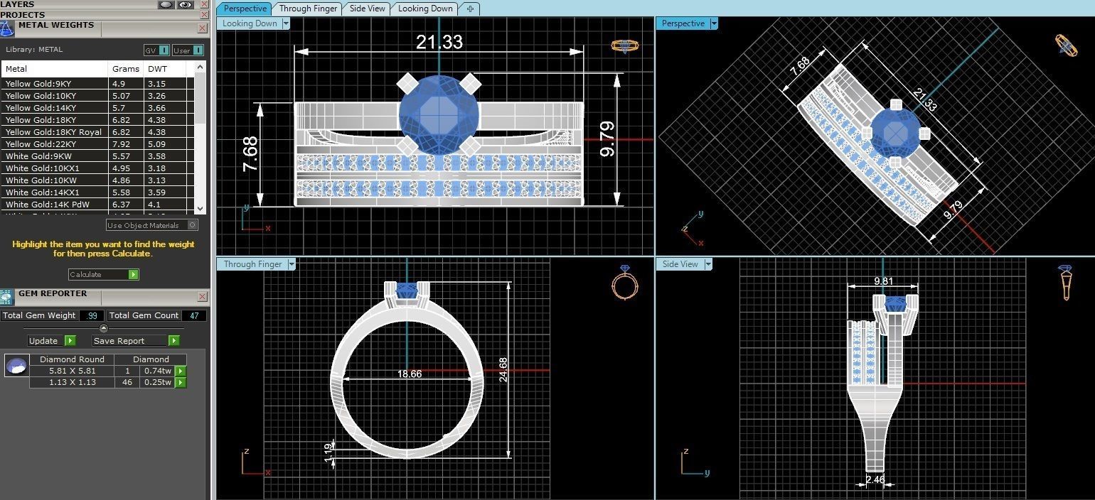The height and width of the screenshot is (500, 1095).
Task: Close the Projects panel
Action: point(203,14)
